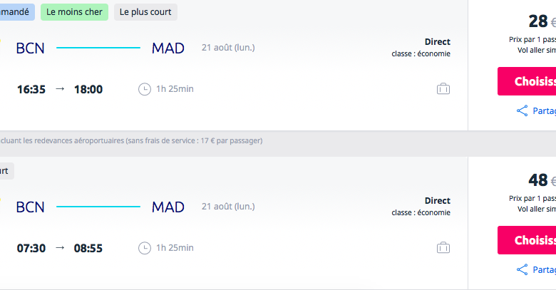Click the MAD code on the first flight

pos(168,48)
